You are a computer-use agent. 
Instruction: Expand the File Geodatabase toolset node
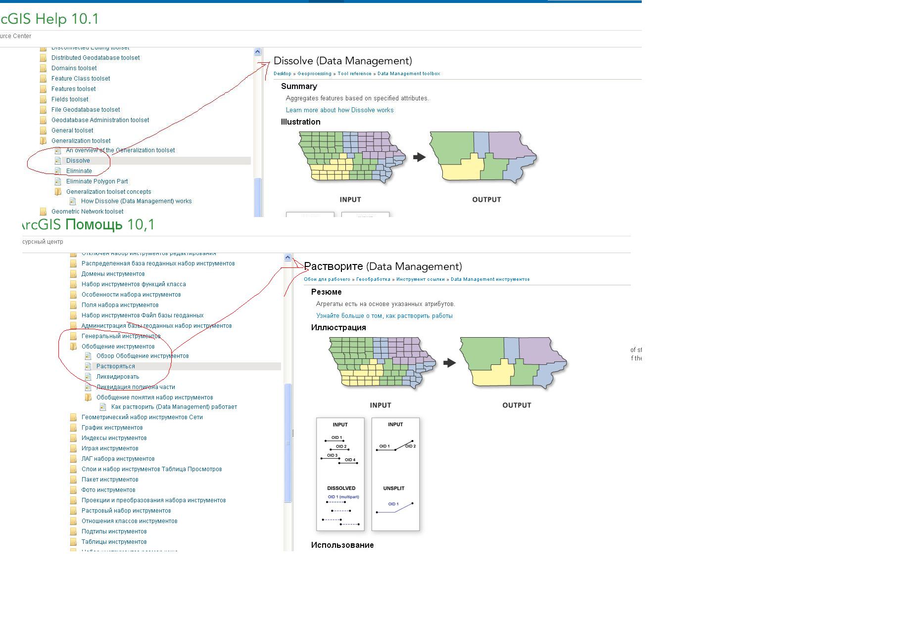coord(44,110)
